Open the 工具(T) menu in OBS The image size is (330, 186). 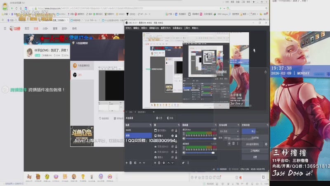click(187, 28)
